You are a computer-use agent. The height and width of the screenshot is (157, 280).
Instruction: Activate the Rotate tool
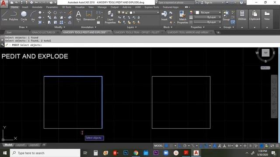[x=56, y=13]
